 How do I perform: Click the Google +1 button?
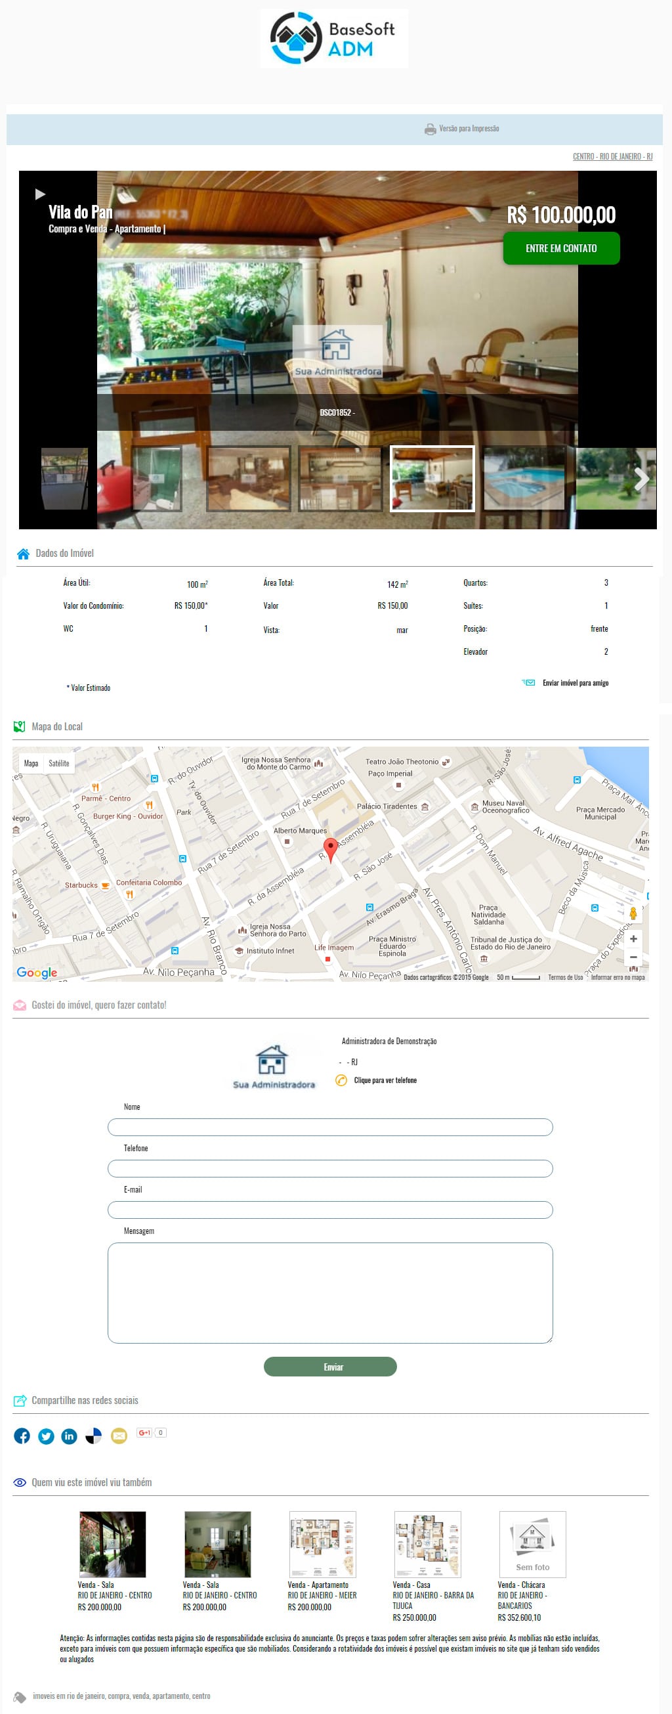(144, 1432)
